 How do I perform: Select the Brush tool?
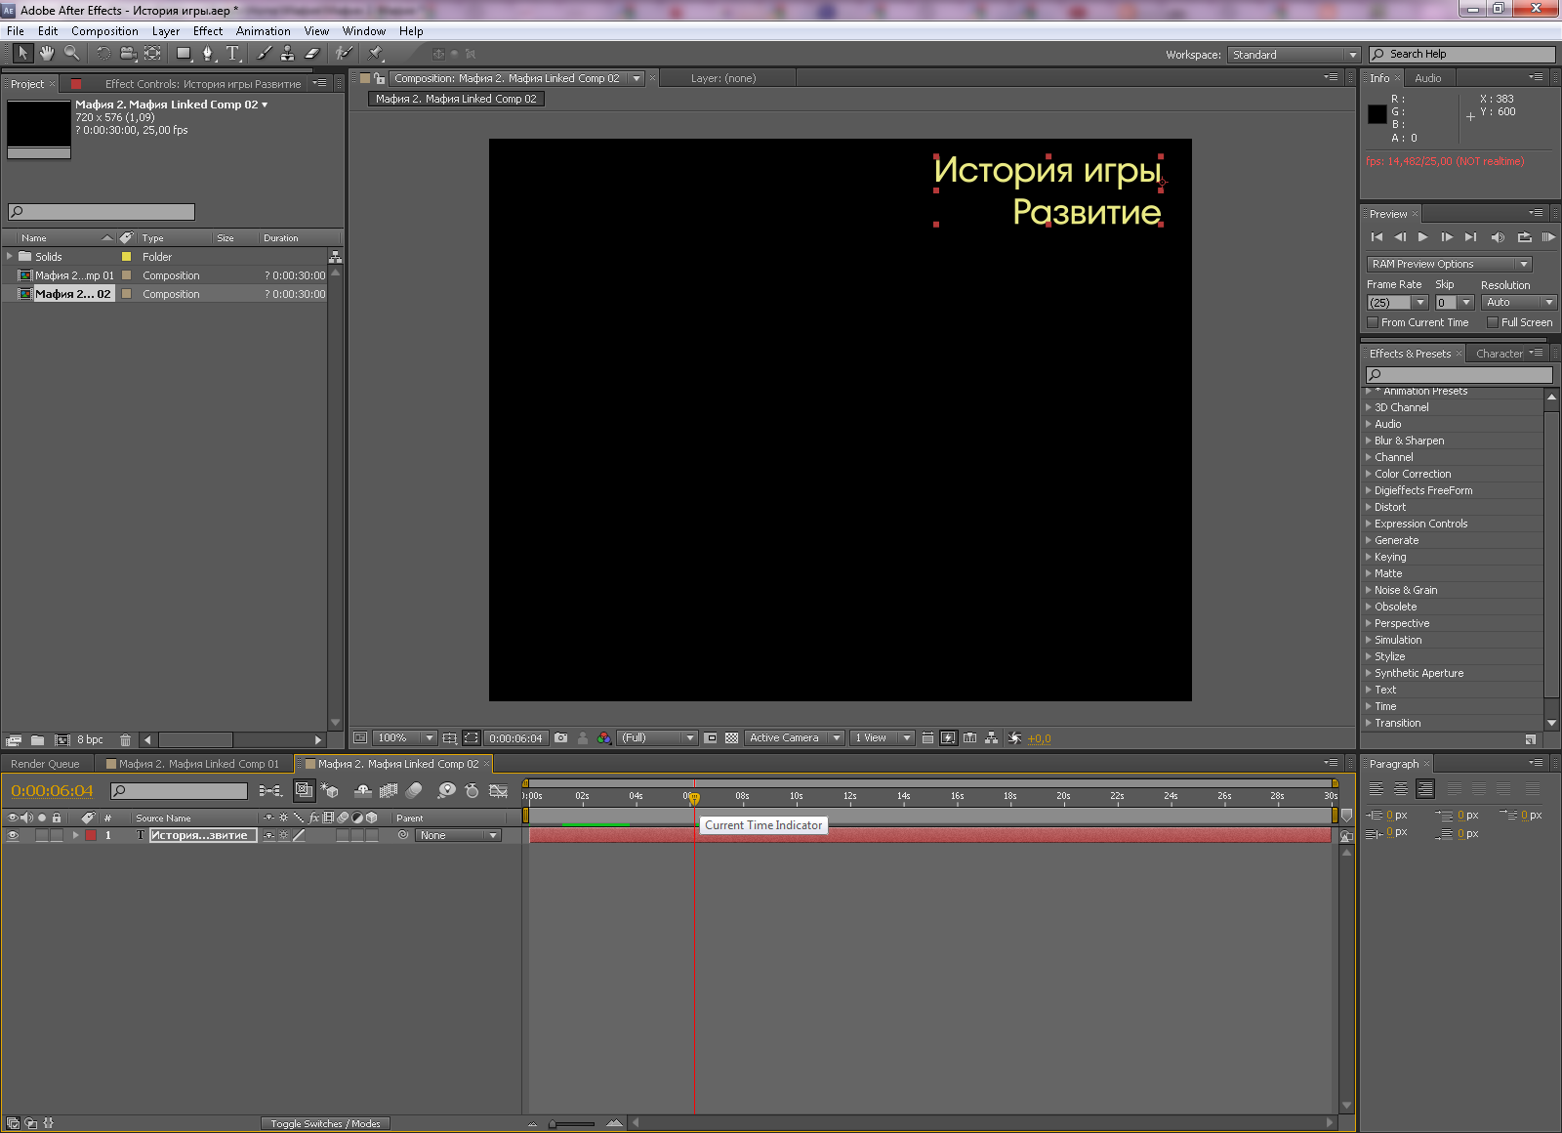click(x=264, y=54)
